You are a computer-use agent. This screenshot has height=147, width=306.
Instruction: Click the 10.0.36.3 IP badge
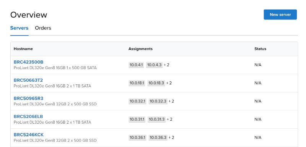[x=158, y=138]
